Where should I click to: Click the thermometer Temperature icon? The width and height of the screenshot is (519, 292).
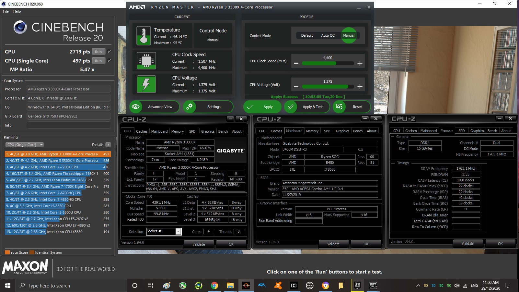tap(144, 36)
